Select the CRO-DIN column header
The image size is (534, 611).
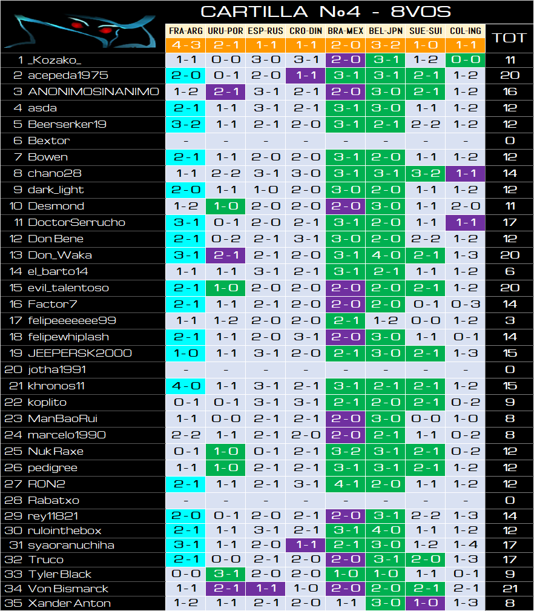pos(306,31)
